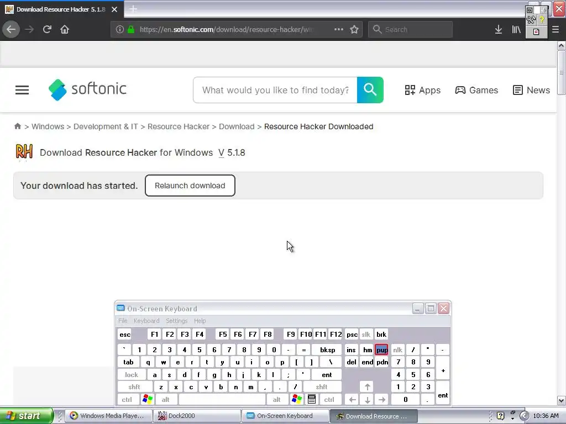Click the highlighted pup key
The height and width of the screenshot is (424, 566).
click(381, 349)
